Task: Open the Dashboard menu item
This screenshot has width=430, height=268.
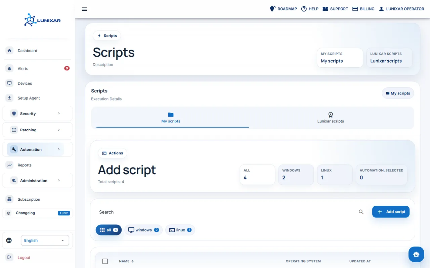Action: tap(38, 51)
